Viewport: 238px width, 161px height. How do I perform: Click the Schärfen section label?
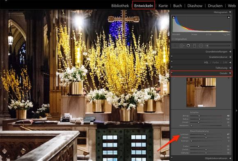(195, 113)
